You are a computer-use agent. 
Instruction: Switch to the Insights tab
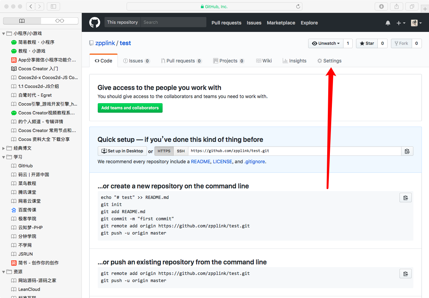click(294, 61)
